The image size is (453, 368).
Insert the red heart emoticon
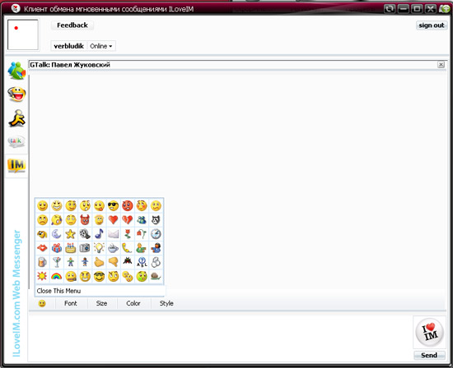[114, 220]
